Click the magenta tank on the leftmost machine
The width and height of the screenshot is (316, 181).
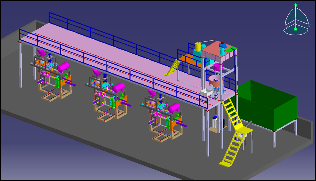63,67
